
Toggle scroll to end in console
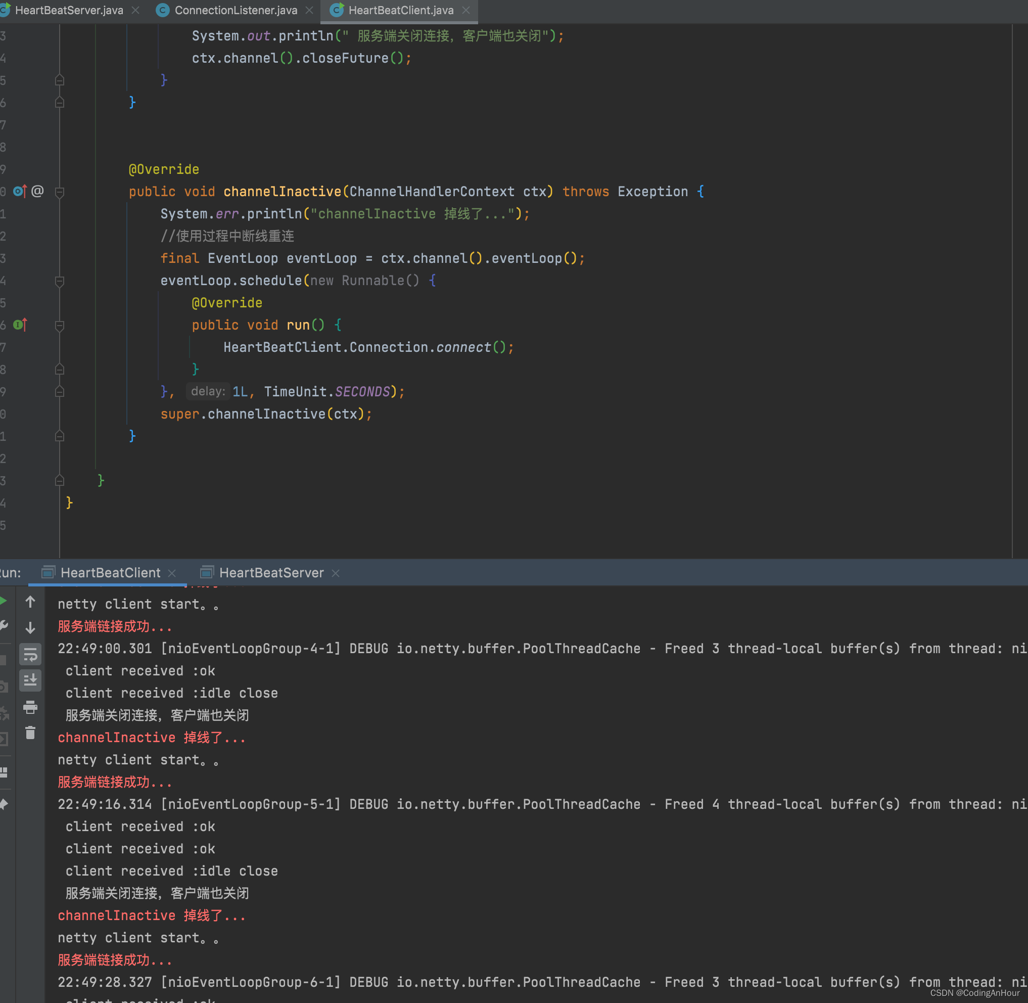(x=30, y=680)
